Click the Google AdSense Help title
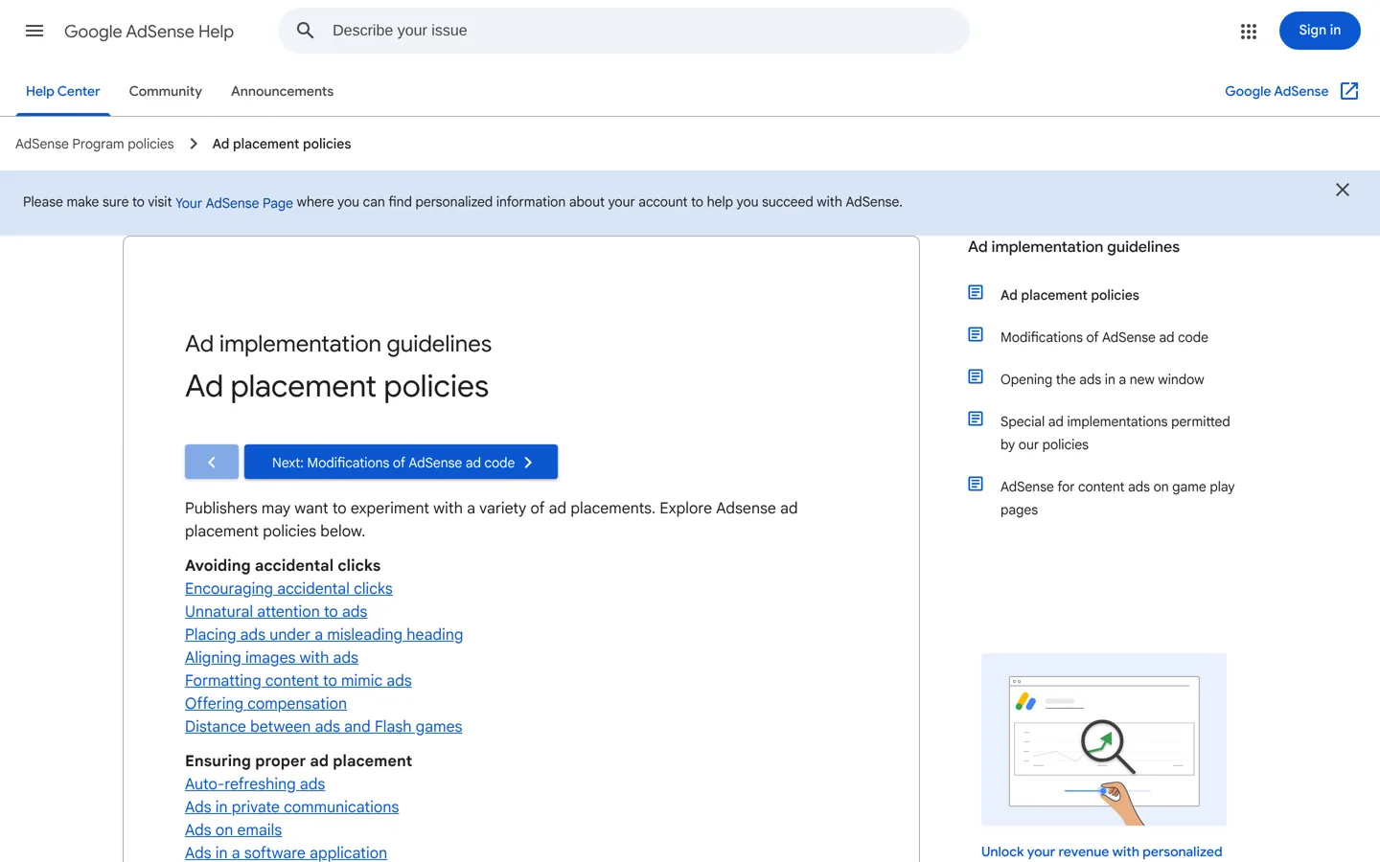 [x=149, y=32]
